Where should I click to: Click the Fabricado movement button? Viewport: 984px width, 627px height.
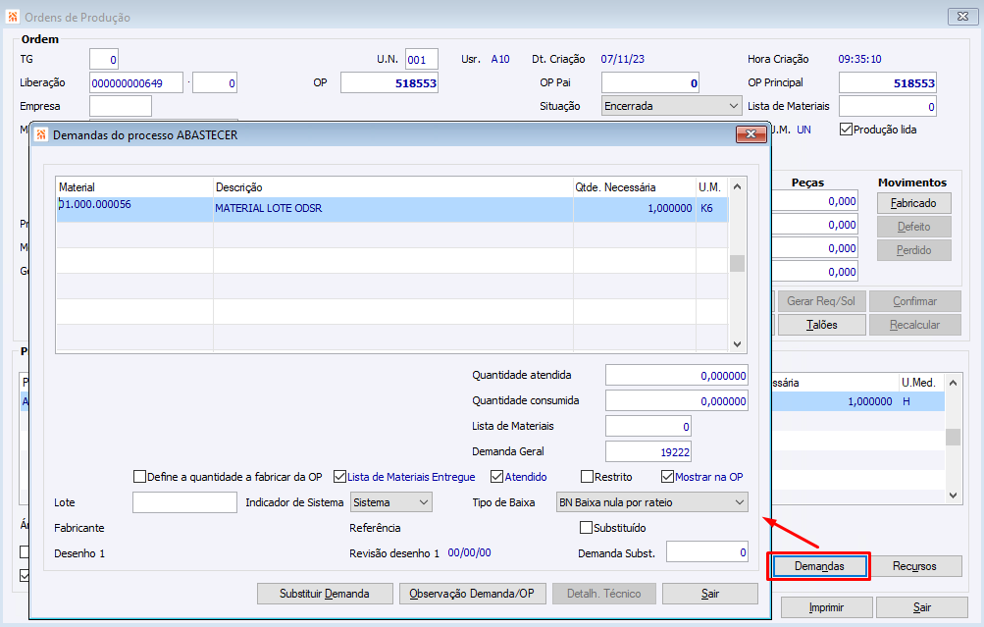tap(913, 203)
